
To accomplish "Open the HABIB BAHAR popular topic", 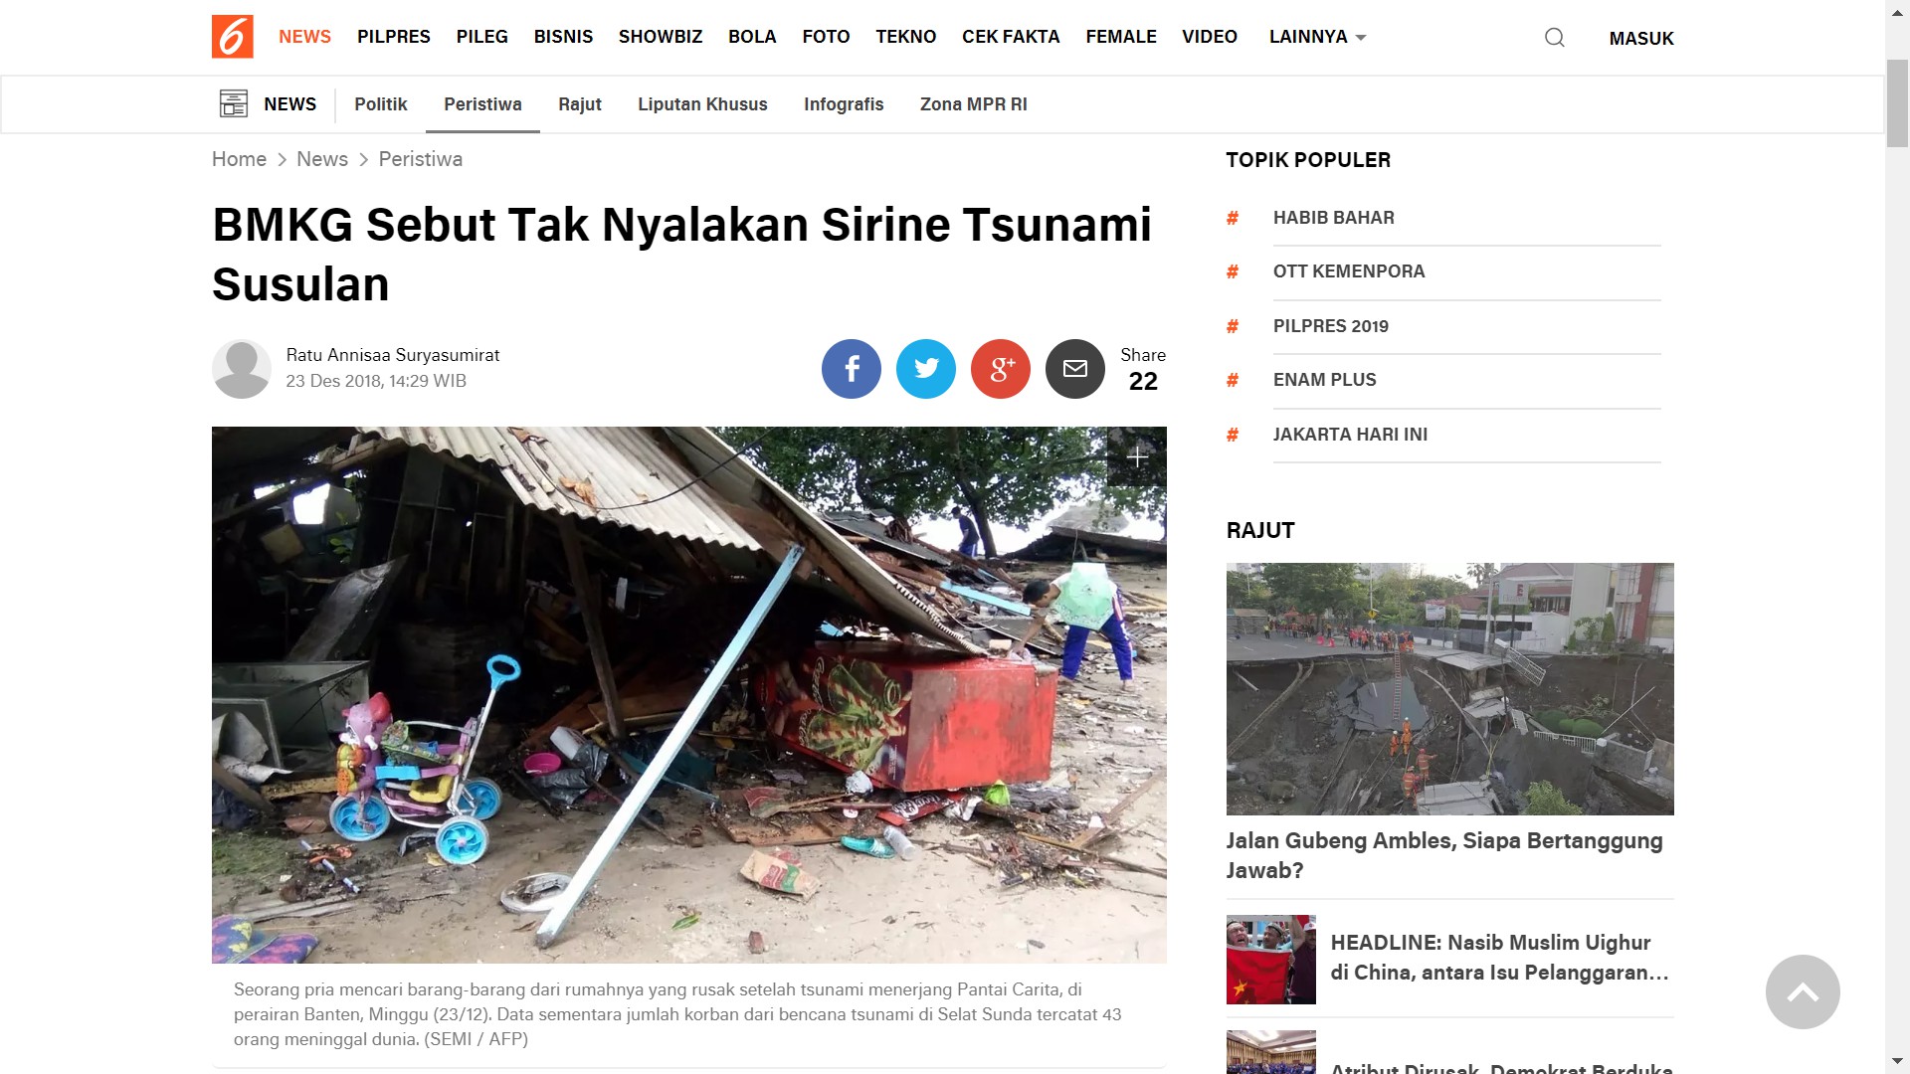I will [x=1333, y=218].
